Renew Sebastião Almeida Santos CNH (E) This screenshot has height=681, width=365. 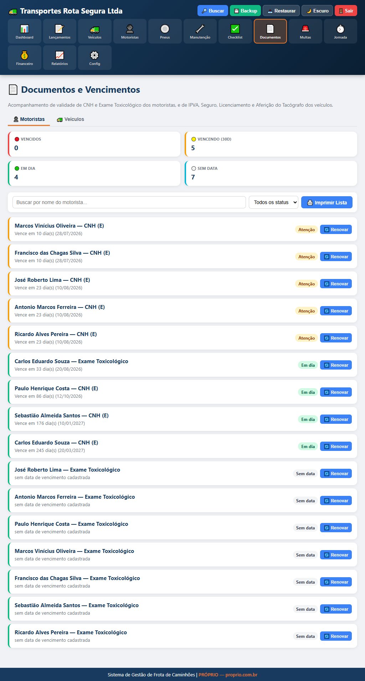[x=336, y=419]
